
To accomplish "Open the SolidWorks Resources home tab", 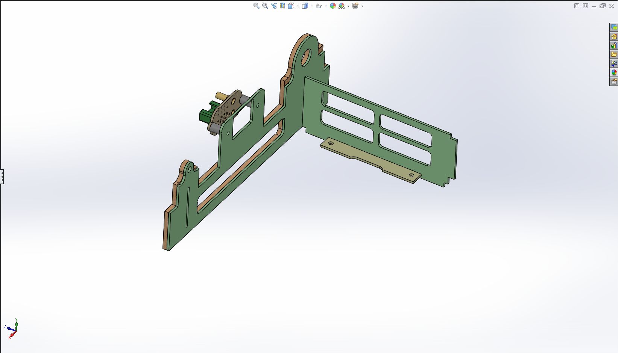I will (614, 37).
